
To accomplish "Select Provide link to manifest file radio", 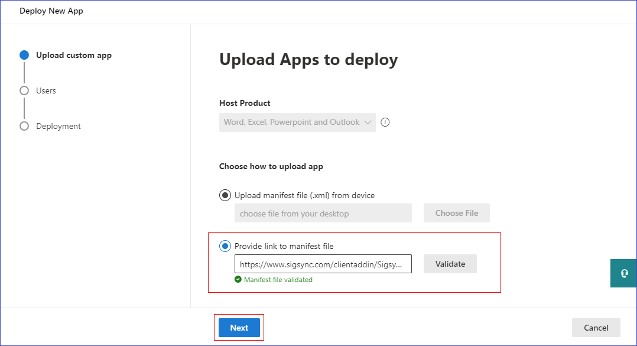I will click(225, 246).
